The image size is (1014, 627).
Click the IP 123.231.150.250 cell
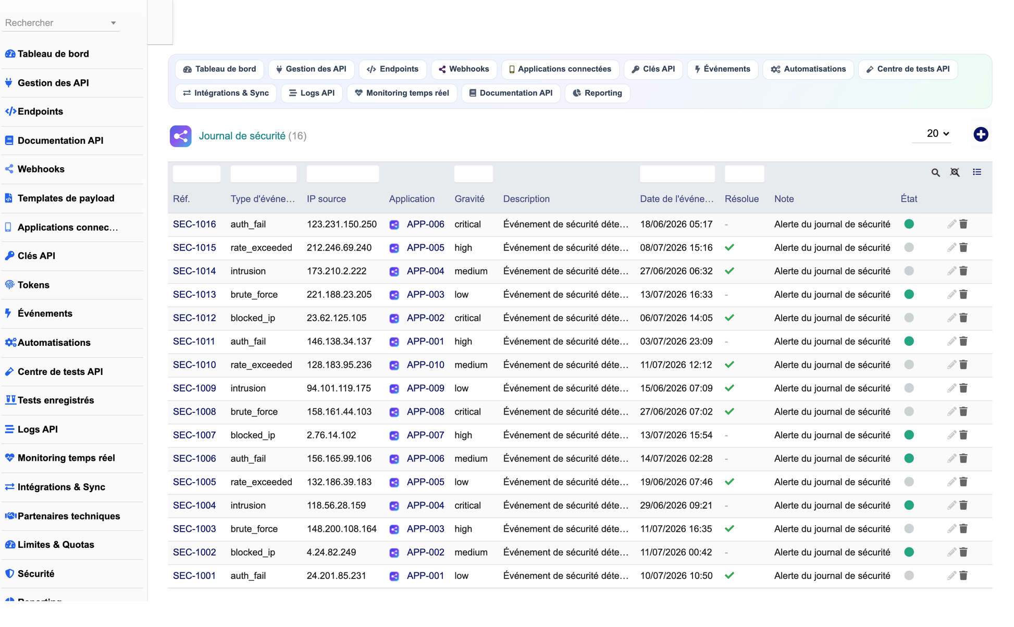[341, 224]
